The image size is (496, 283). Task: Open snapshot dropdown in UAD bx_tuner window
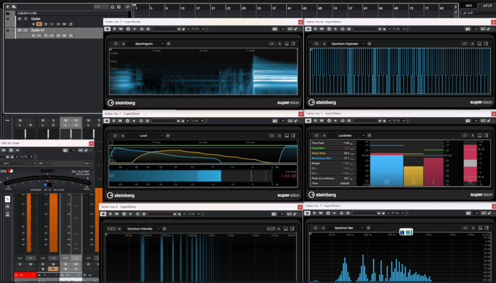pyautogui.click(x=73, y=150)
